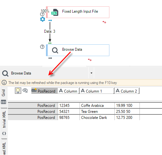Image resolution: width=162 pixels, height=155 pixels.
Task: Select the Browse Data node on canvas
Action: click(78, 50)
